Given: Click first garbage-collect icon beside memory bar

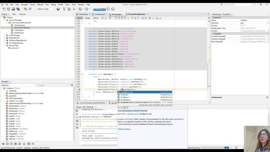Looking at the screenshot, I should tap(108, 9).
